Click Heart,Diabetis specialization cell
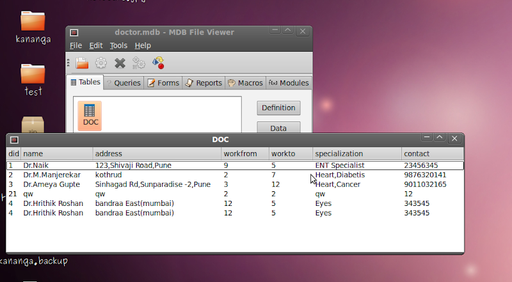This screenshot has width=512, height=282. coord(340,175)
